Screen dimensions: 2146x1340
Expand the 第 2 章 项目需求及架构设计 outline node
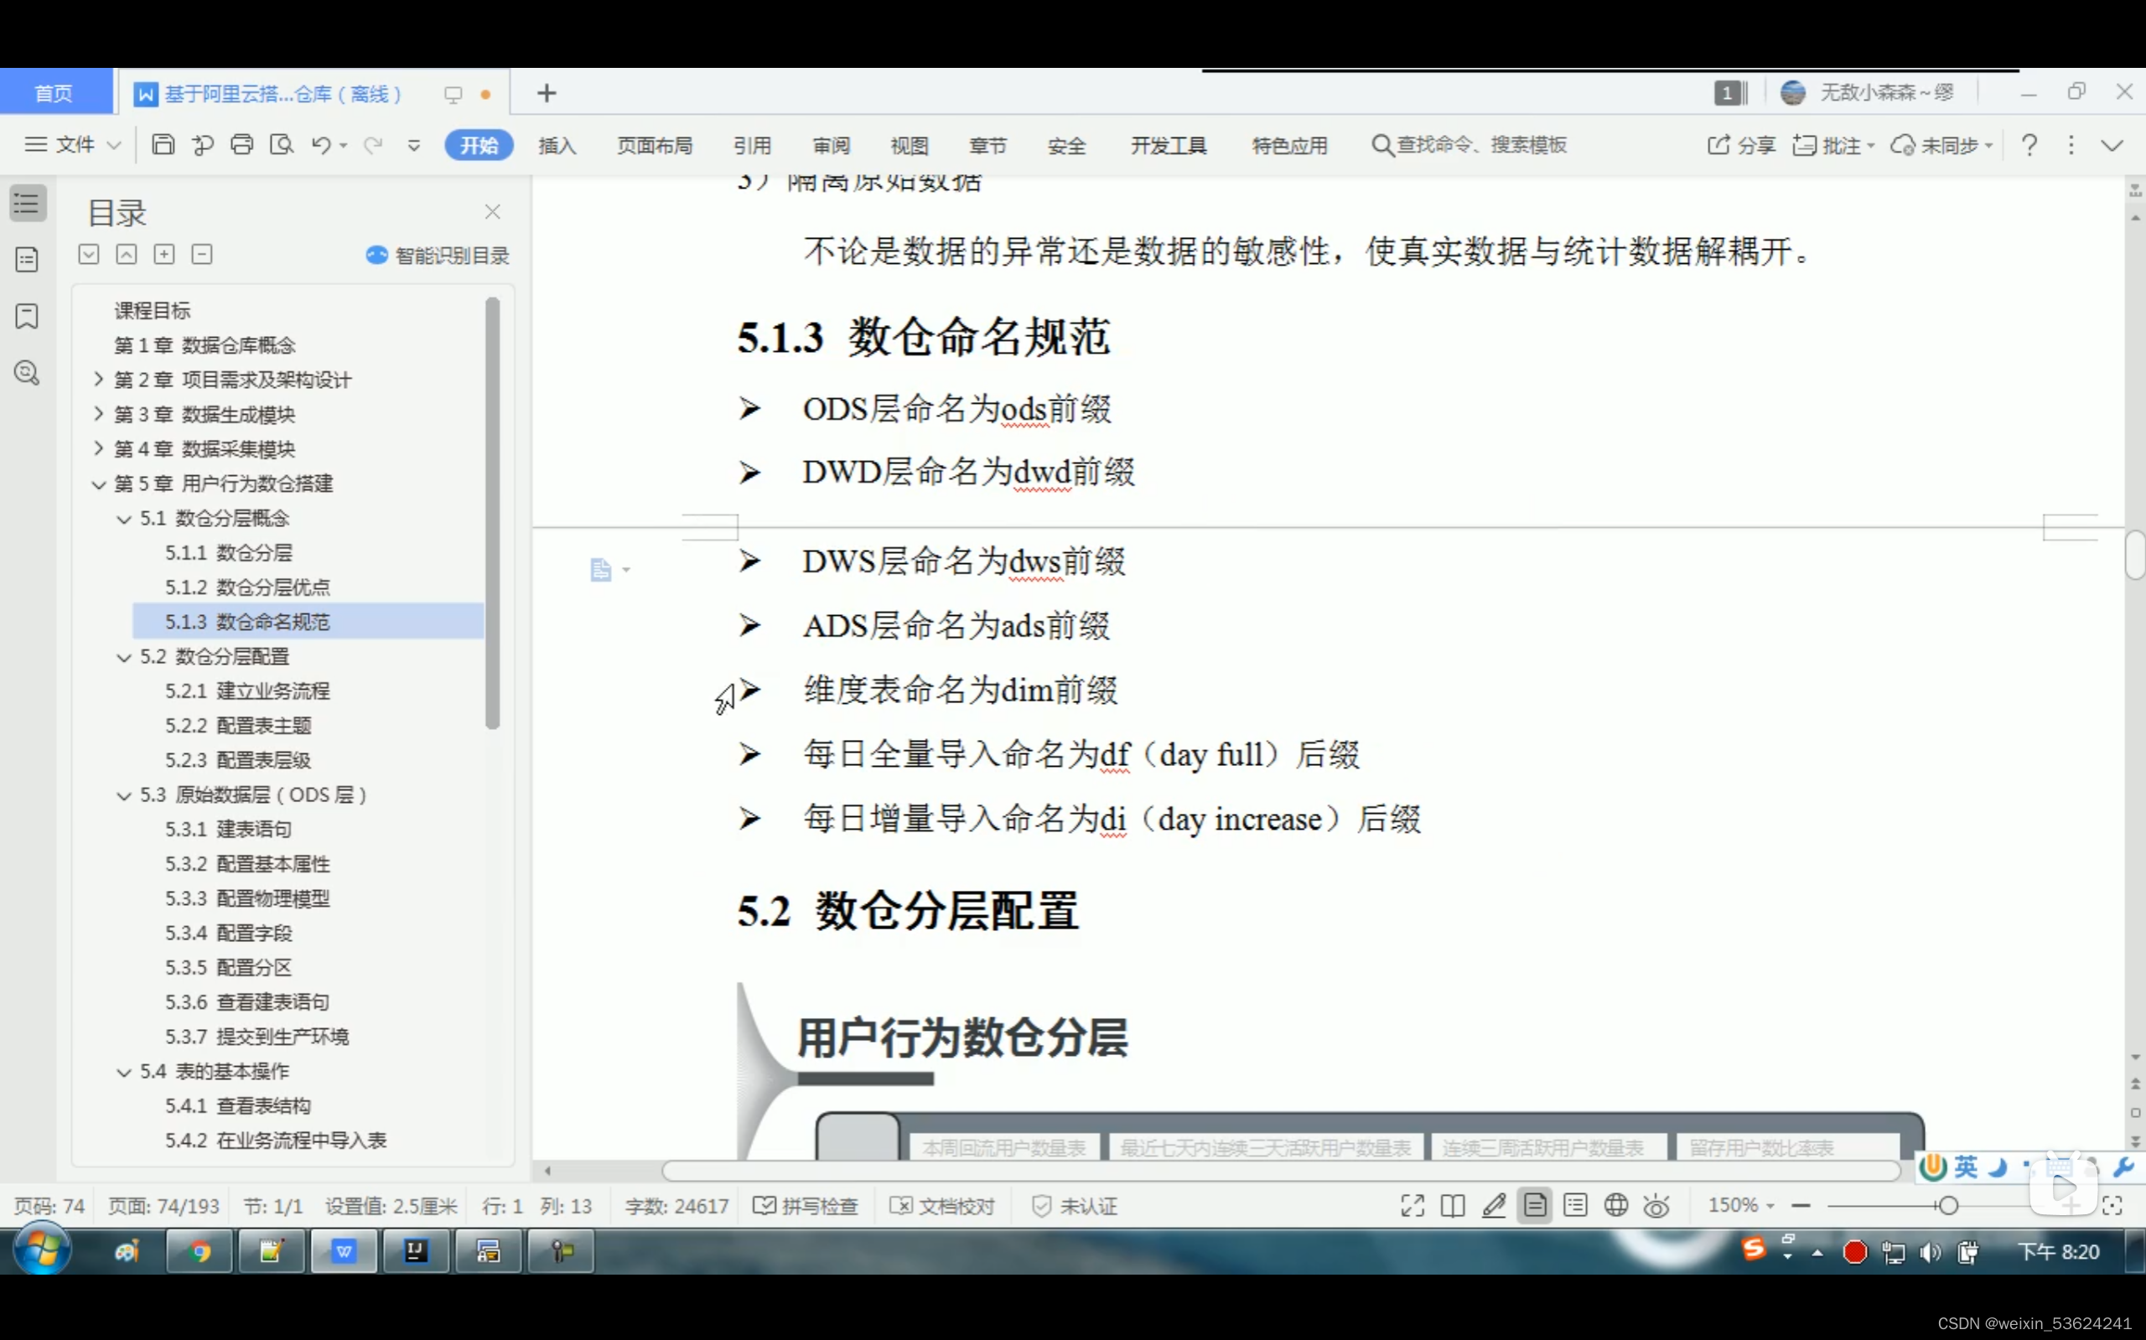tap(98, 380)
